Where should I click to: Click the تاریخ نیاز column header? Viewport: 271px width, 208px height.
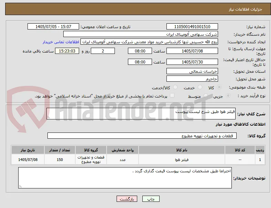coord(28,150)
